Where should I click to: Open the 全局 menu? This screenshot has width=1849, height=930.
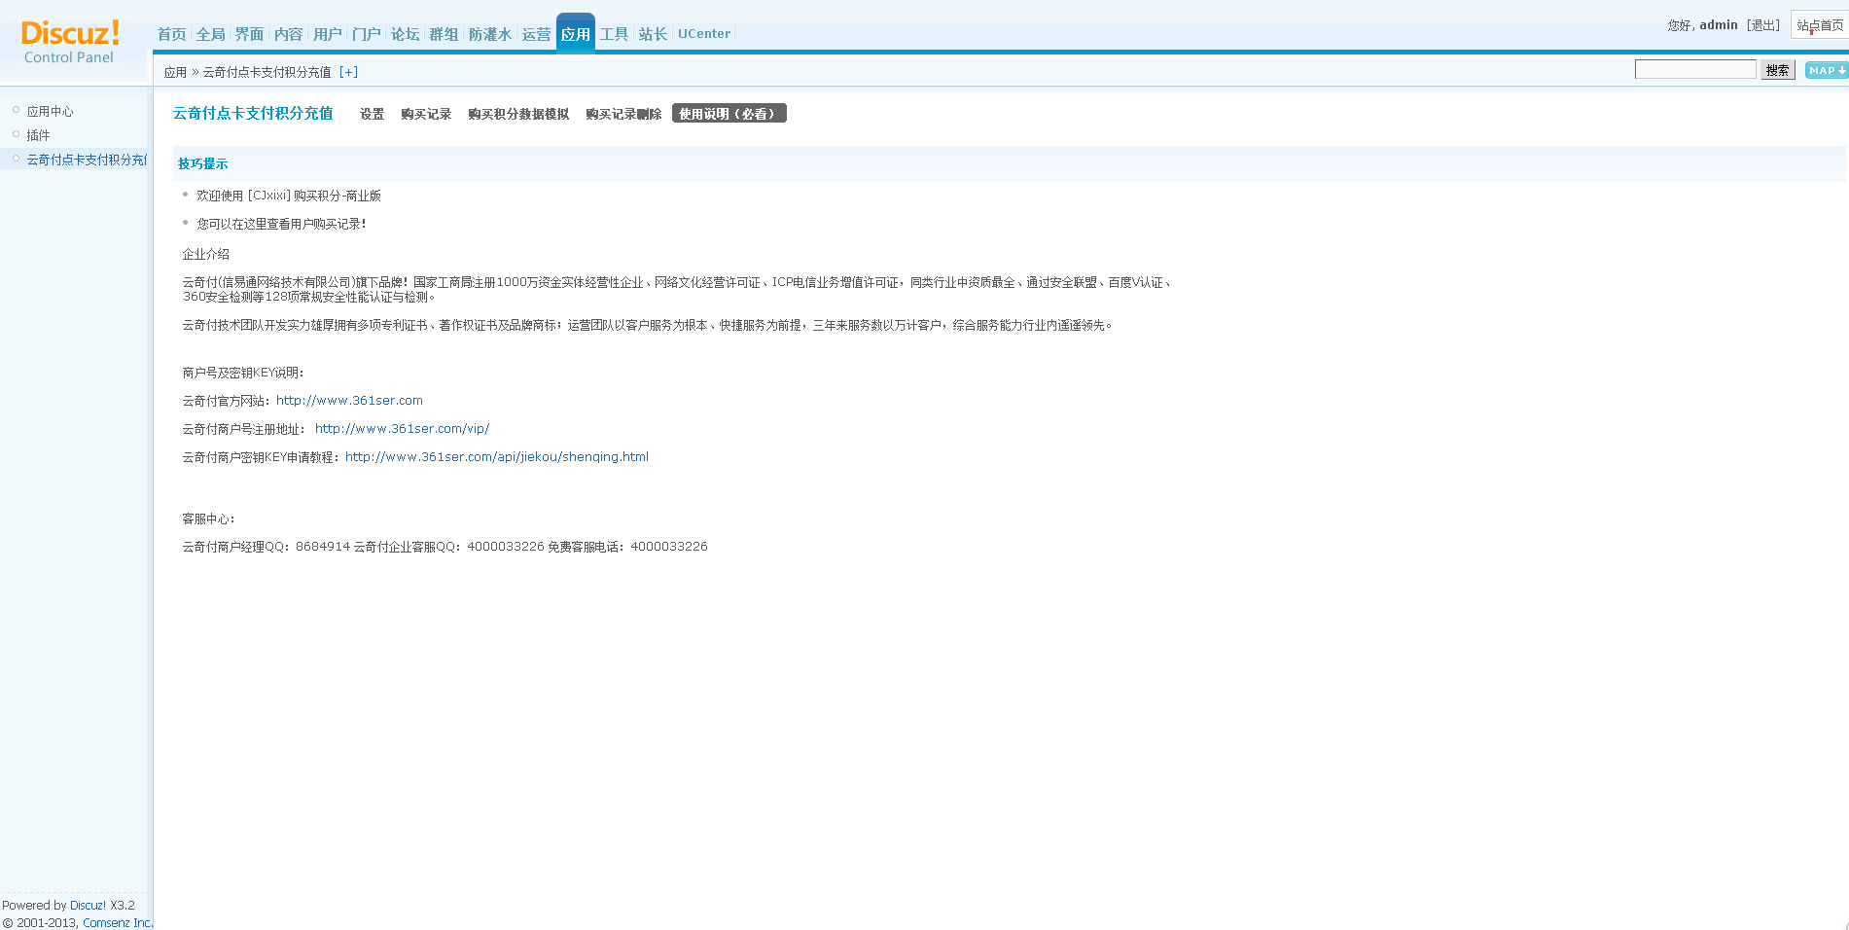pos(210,34)
